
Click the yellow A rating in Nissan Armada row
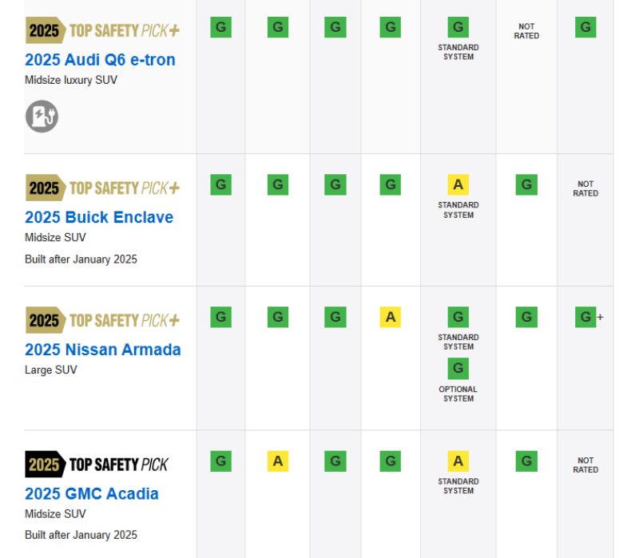point(391,317)
